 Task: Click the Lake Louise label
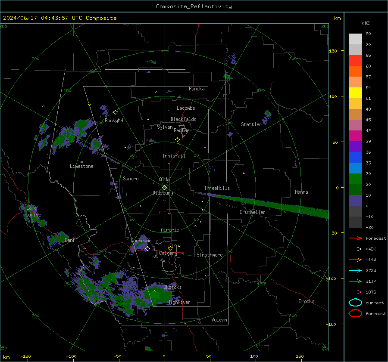pyautogui.click(x=33, y=211)
